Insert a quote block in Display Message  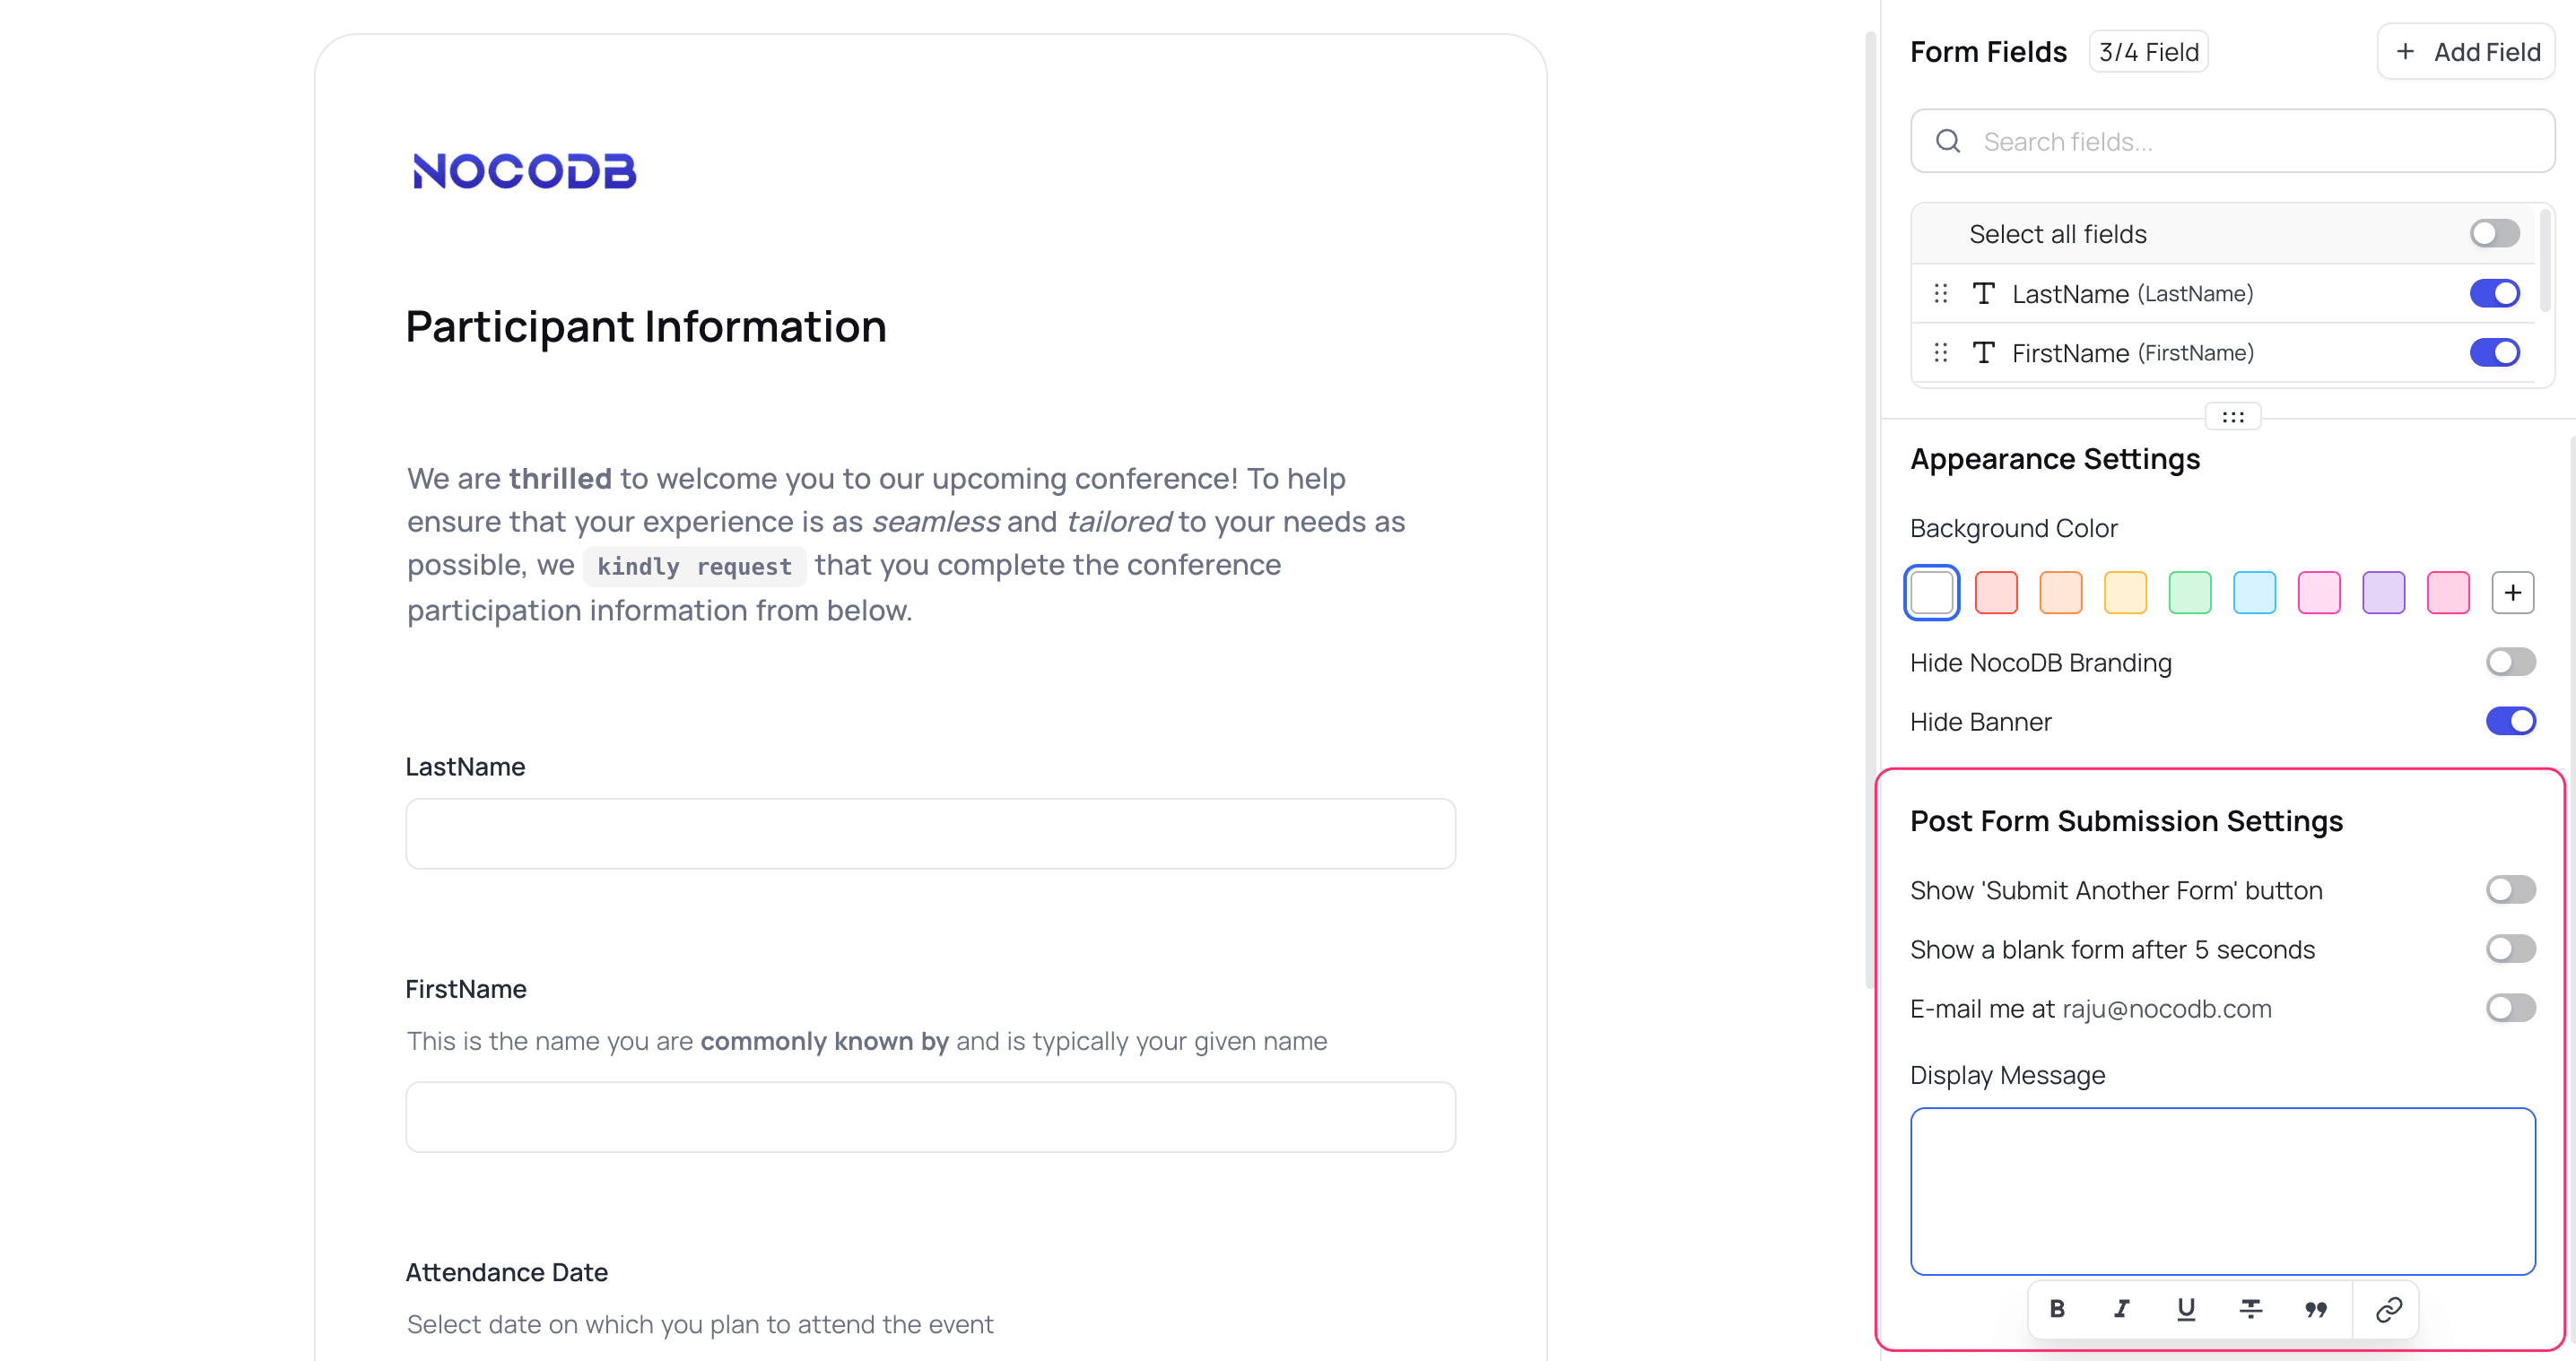(x=2316, y=1309)
